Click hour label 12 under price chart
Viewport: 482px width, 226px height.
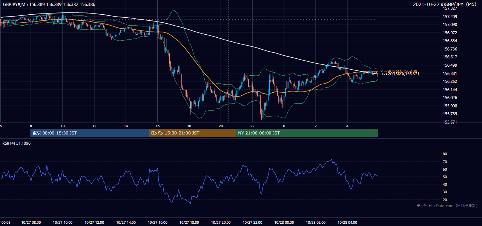pos(94,126)
